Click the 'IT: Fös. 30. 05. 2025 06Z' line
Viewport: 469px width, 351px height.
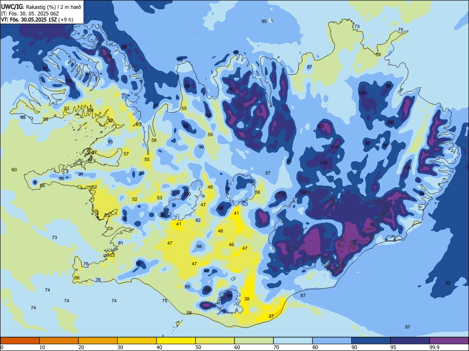[x=30, y=14]
